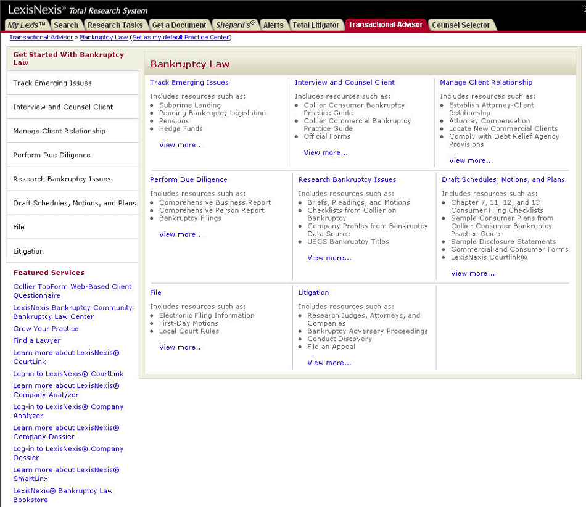This screenshot has height=507, width=586.
Task: Click Log-in to LexisNexis CourtLink
Action: click(68, 374)
